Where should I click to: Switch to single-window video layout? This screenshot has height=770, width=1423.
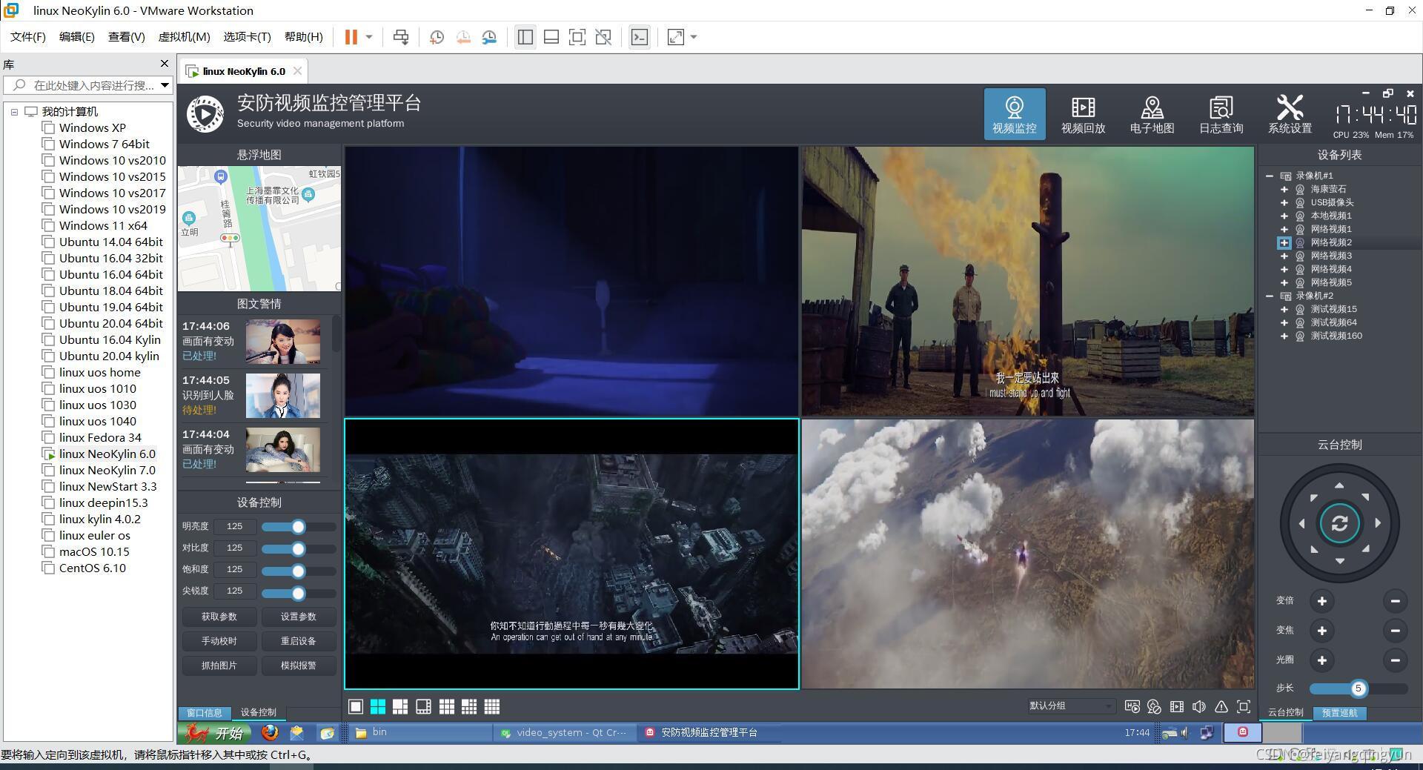[356, 706]
